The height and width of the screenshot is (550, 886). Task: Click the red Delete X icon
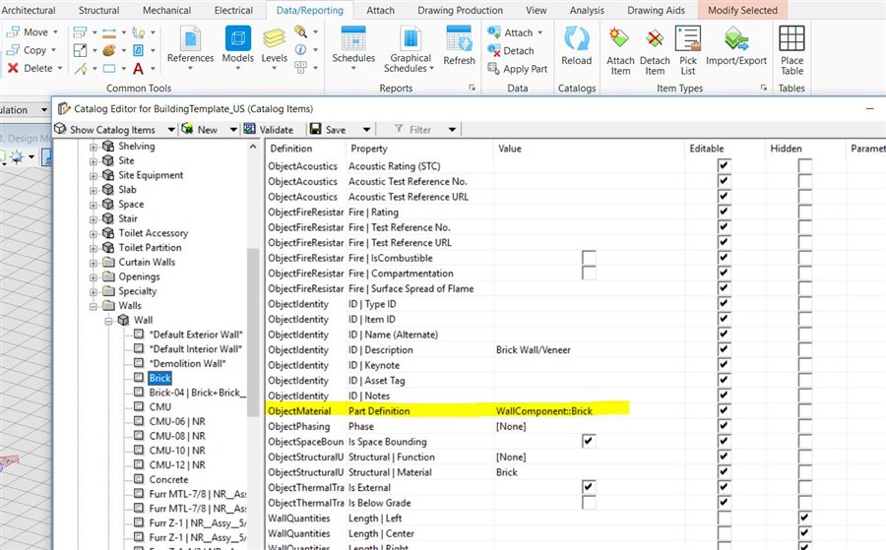point(13,68)
